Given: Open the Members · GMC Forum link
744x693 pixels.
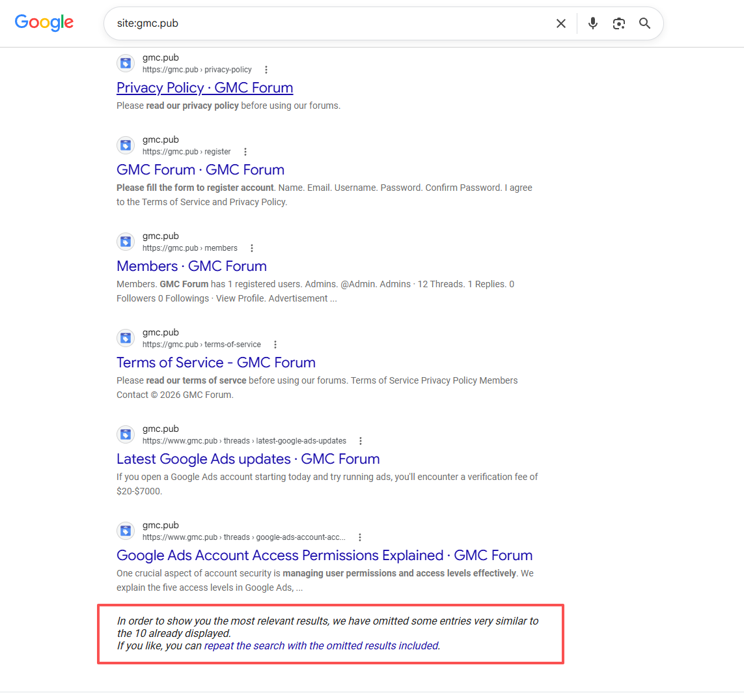Looking at the screenshot, I should click(191, 266).
